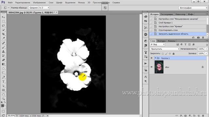Set history brush source for Сгруппировать слои
The width and height of the screenshot is (209, 117).
151,30
